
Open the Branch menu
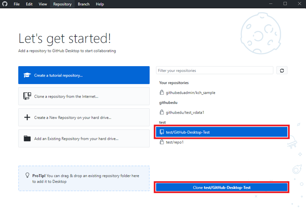click(84, 4)
